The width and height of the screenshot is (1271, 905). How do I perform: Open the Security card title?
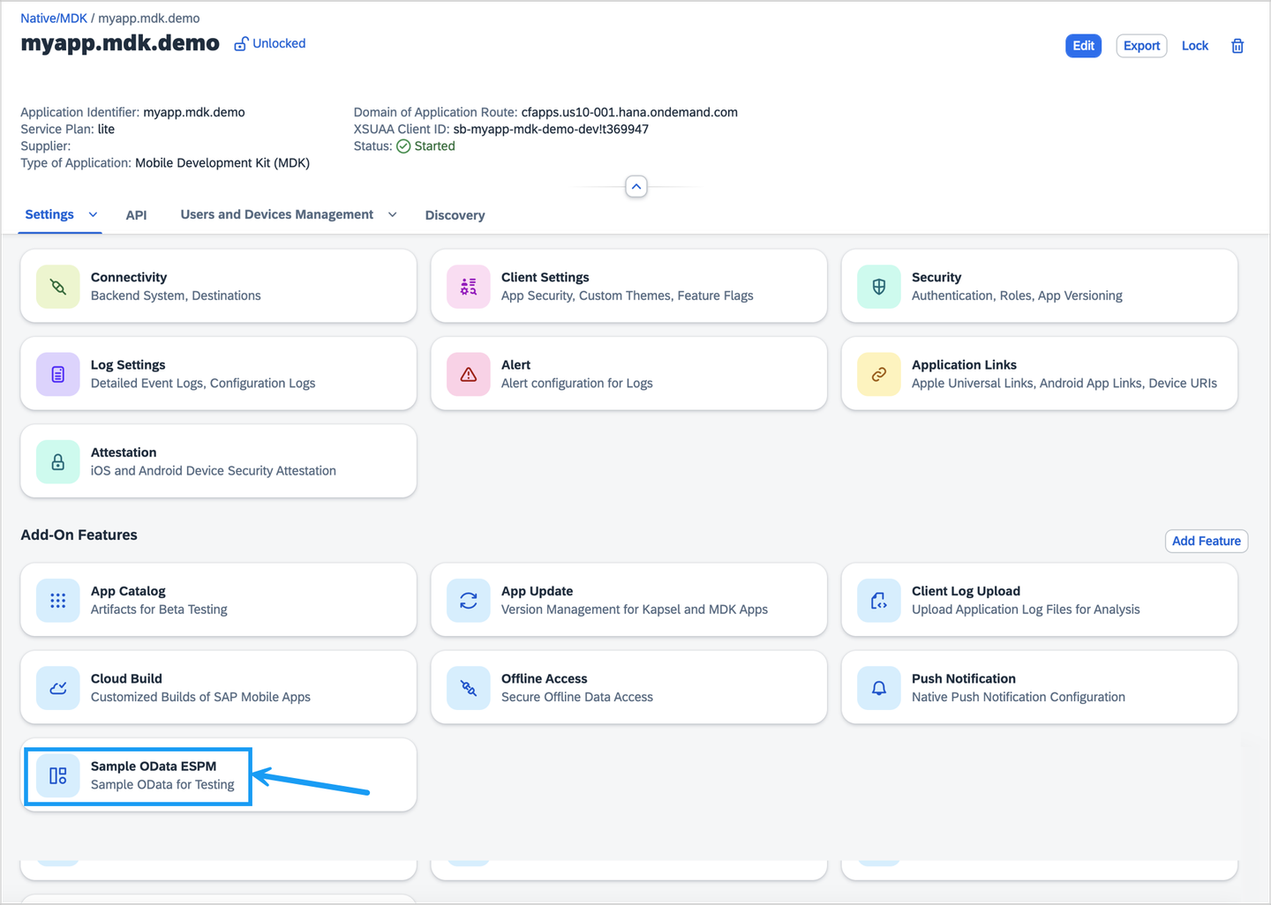(x=936, y=277)
